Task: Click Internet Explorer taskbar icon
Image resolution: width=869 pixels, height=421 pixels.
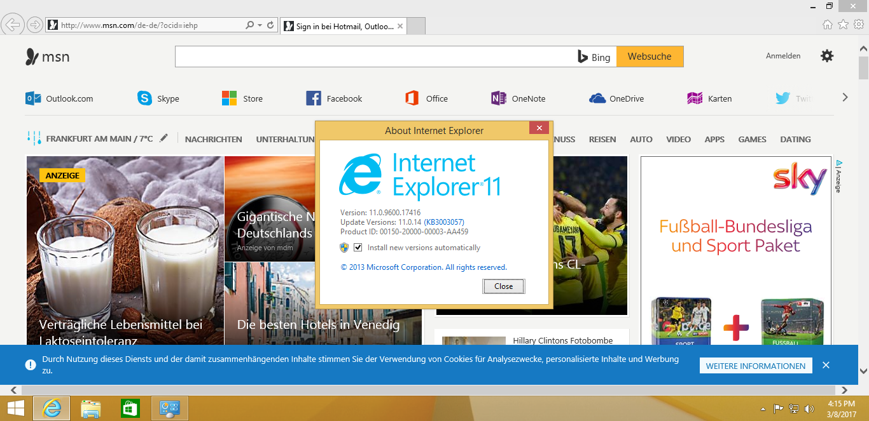Action: 52,408
